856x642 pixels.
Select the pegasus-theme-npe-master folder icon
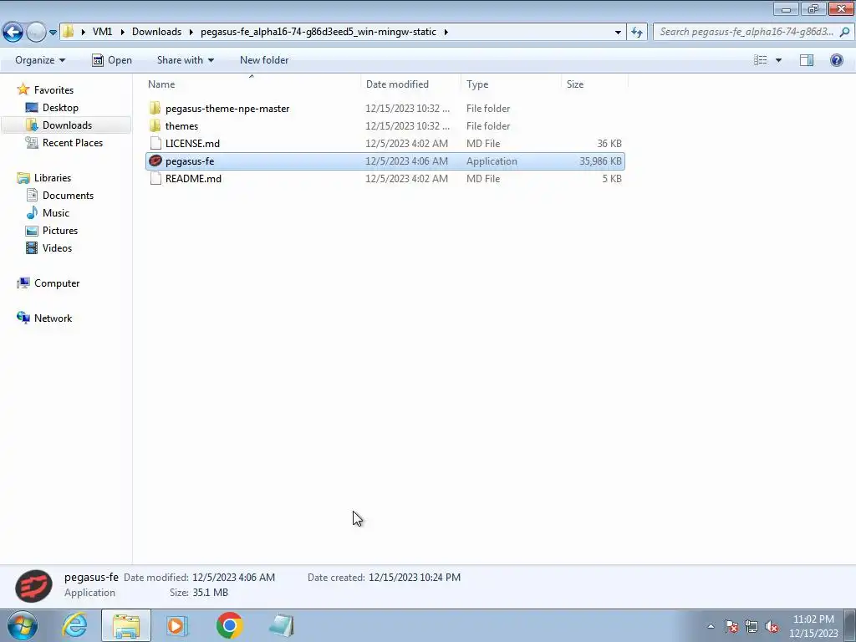pyautogui.click(x=155, y=108)
